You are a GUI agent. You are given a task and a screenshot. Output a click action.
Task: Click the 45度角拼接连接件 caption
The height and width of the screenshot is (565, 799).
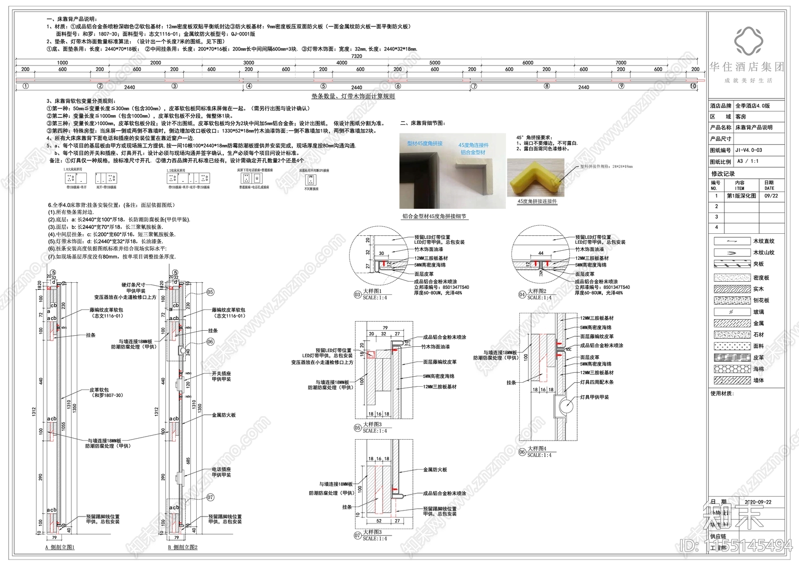coord(537,201)
